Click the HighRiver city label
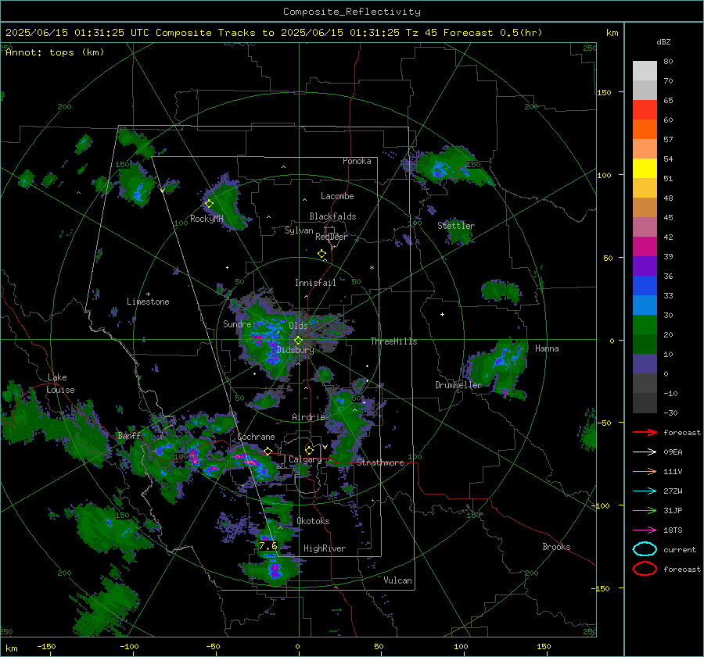 325,549
